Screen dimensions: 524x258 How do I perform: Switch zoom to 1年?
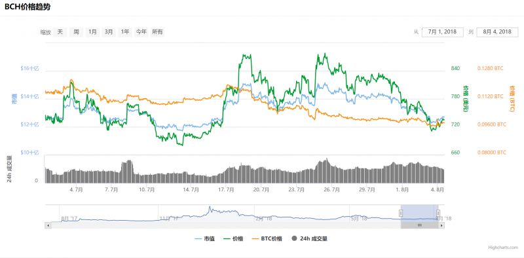pyautogui.click(x=125, y=32)
